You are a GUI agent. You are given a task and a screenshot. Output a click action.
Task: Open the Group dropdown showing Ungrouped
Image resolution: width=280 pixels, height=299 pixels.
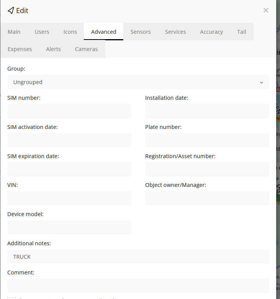[x=138, y=82]
